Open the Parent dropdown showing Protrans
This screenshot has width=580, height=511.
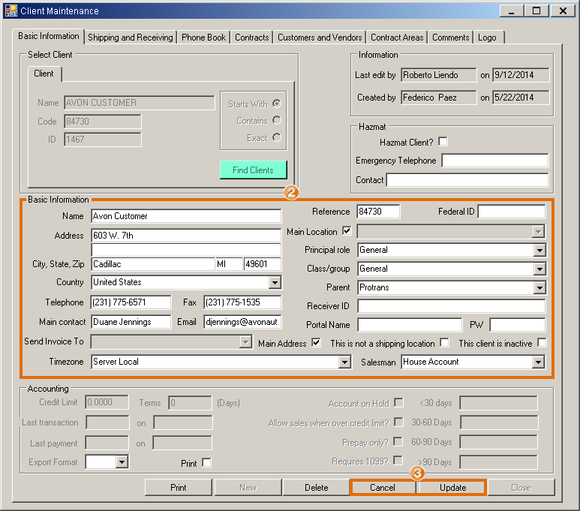(x=539, y=287)
